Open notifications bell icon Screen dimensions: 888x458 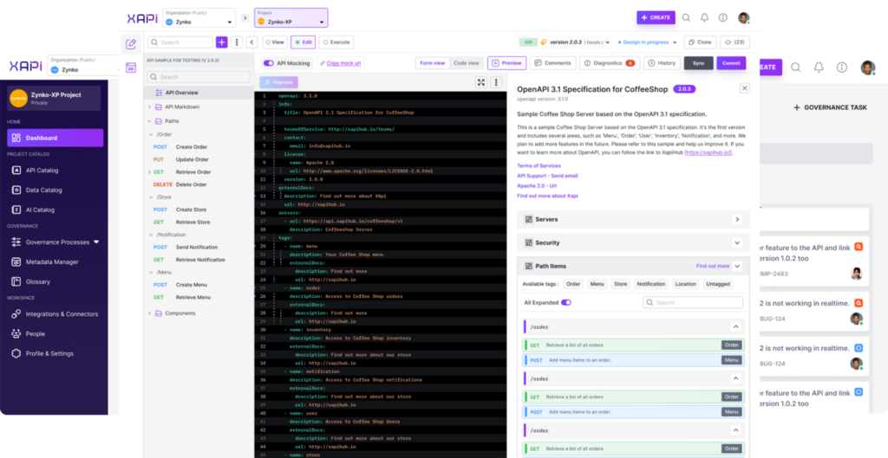coord(704,17)
